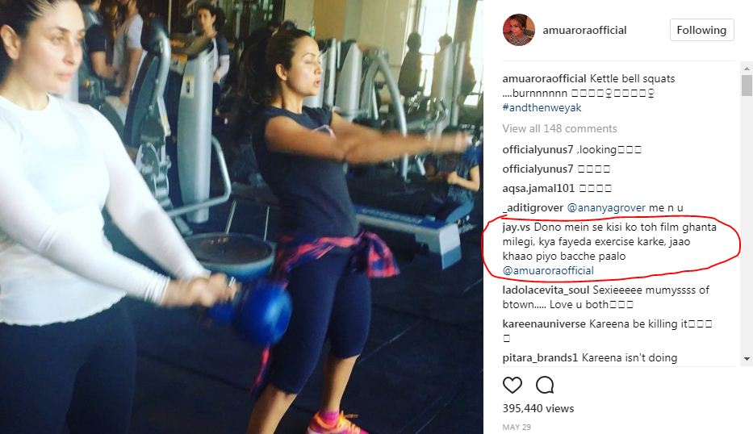
Task: Click scrollbar down arrow in comments
Action: (x=747, y=359)
